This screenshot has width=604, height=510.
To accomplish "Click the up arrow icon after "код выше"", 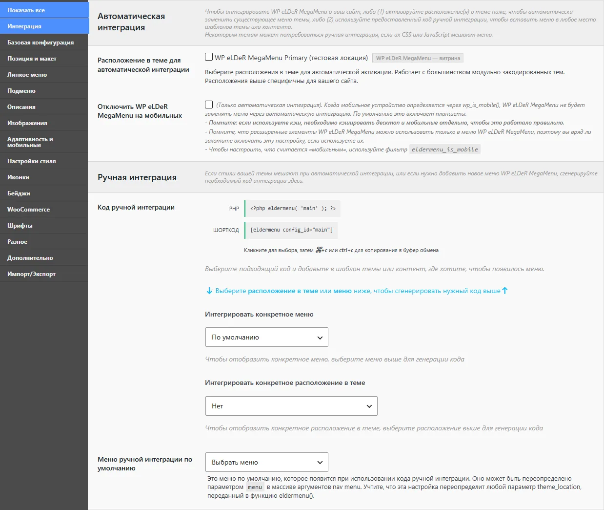I will click(x=505, y=291).
